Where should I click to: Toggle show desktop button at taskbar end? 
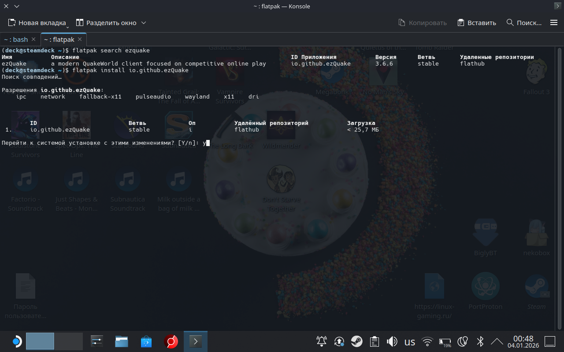point(550,341)
